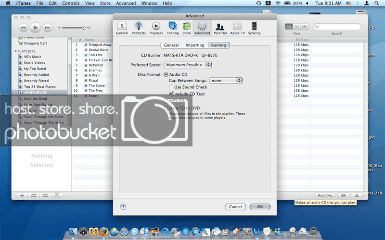This screenshot has height=240, width=385.
Task: Open the Store preferences pane
Action: (187, 28)
